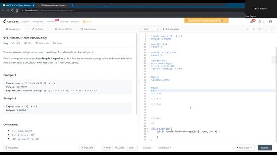
Task: Open the notifications bell
Action: click(x=251, y=22)
